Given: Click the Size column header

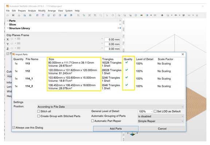Looking at the screenshot, I should point(51,59).
